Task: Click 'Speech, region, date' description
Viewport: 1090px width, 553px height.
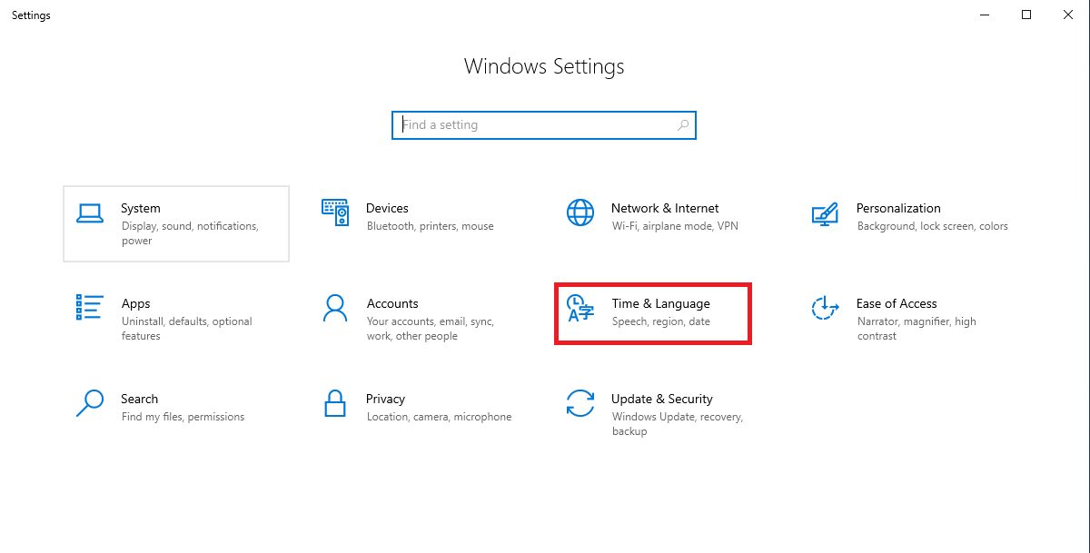Action: pyautogui.click(x=660, y=321)
